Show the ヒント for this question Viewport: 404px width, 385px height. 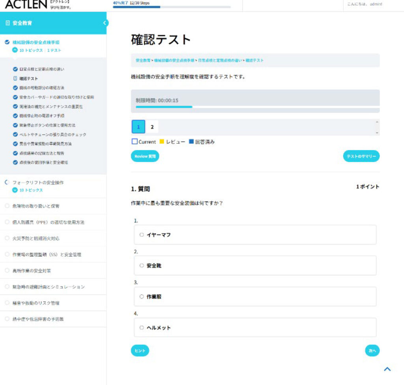(140, 350)
